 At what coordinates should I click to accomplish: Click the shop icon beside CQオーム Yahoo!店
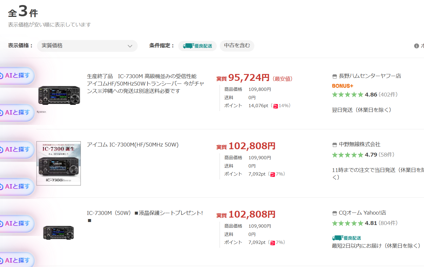(335, 213)
